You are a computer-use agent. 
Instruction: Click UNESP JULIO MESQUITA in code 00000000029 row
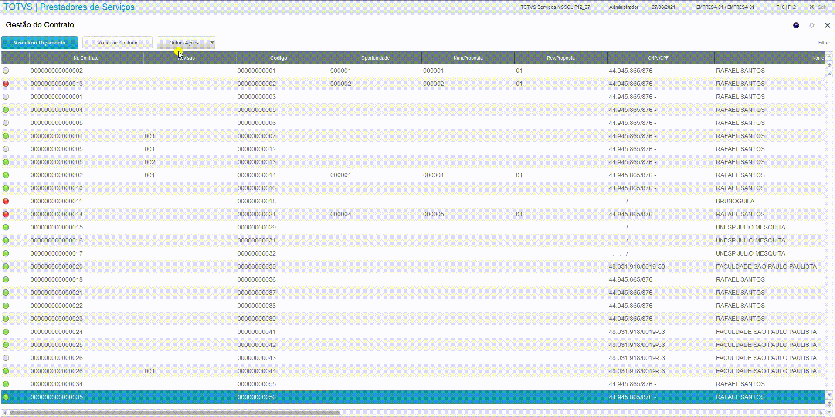click(x=750, y=227)
